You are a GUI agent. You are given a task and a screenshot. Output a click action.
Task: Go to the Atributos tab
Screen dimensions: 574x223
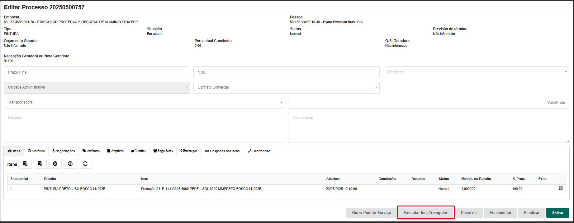(x=91, y=151)
